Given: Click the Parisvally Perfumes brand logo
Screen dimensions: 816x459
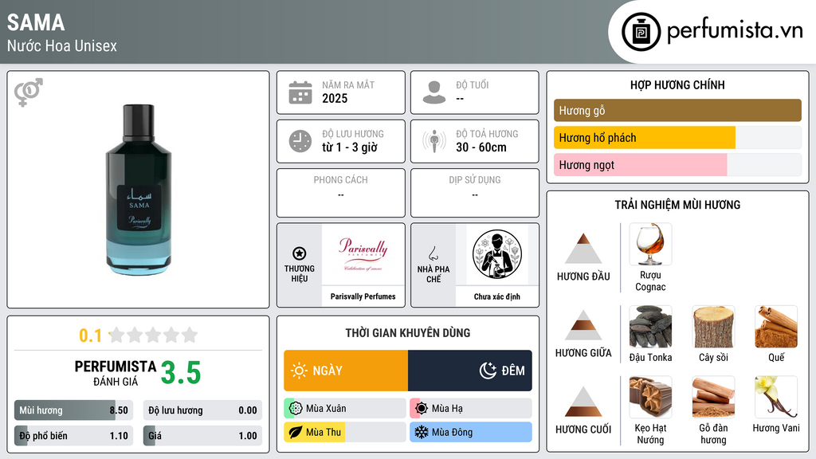Looking at the screenshot, I should [363, 254].
